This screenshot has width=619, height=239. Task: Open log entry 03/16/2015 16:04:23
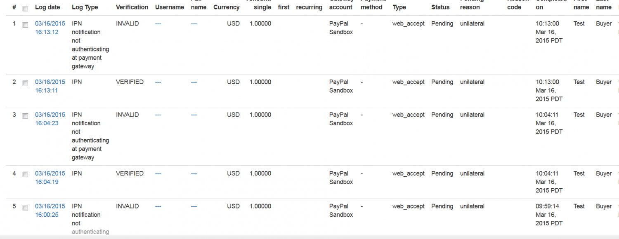[x=50, y=119]
